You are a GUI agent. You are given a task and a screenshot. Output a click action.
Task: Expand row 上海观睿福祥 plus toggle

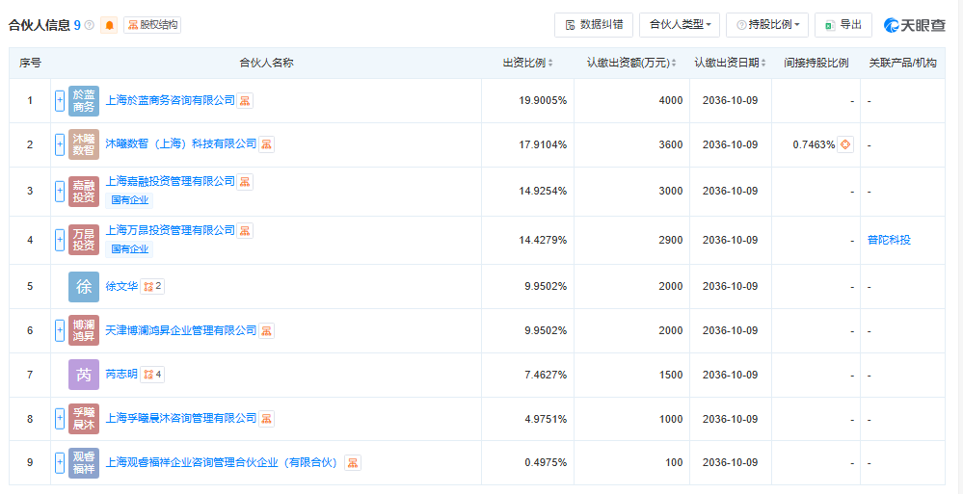click(x=60, y=462)
